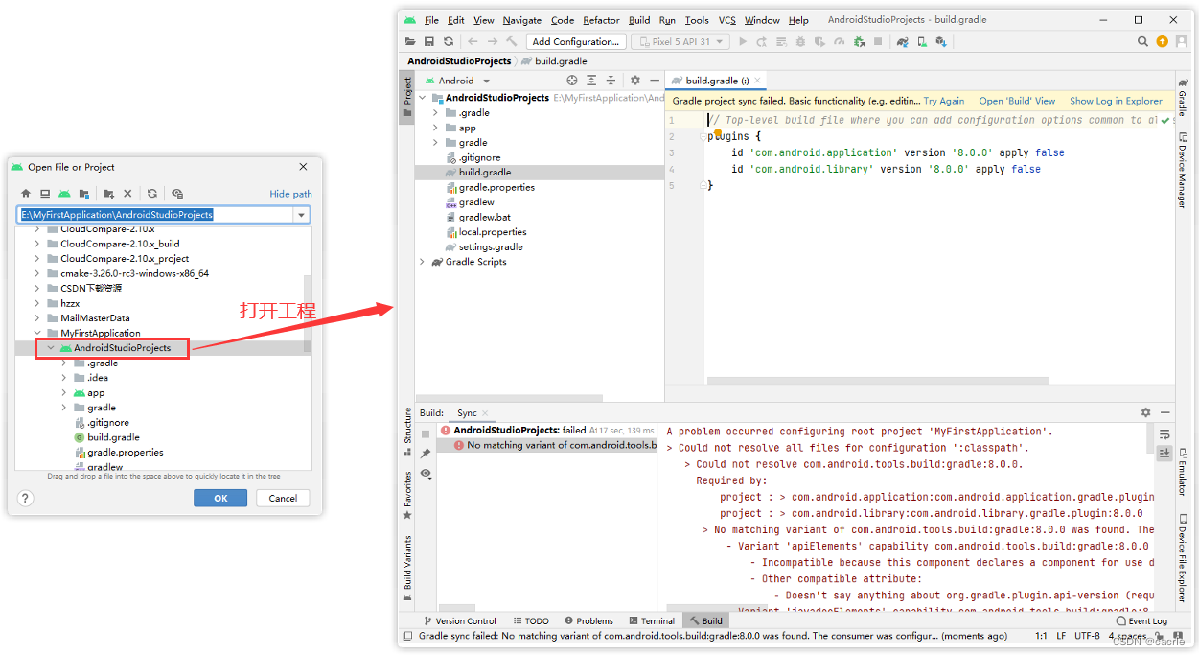Open Project panel gear options
1199x655 pixels.
click(x=634, y=81)
